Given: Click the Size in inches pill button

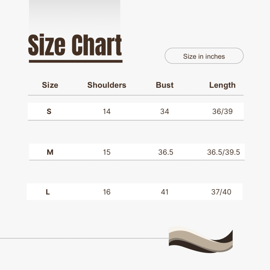Looking at the screenshot, I should click(x=204, y=56).
